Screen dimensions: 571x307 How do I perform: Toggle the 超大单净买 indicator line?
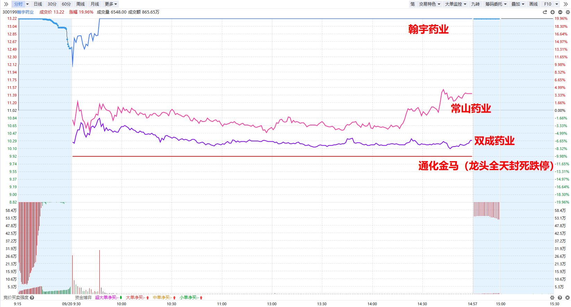coord(109,298)
